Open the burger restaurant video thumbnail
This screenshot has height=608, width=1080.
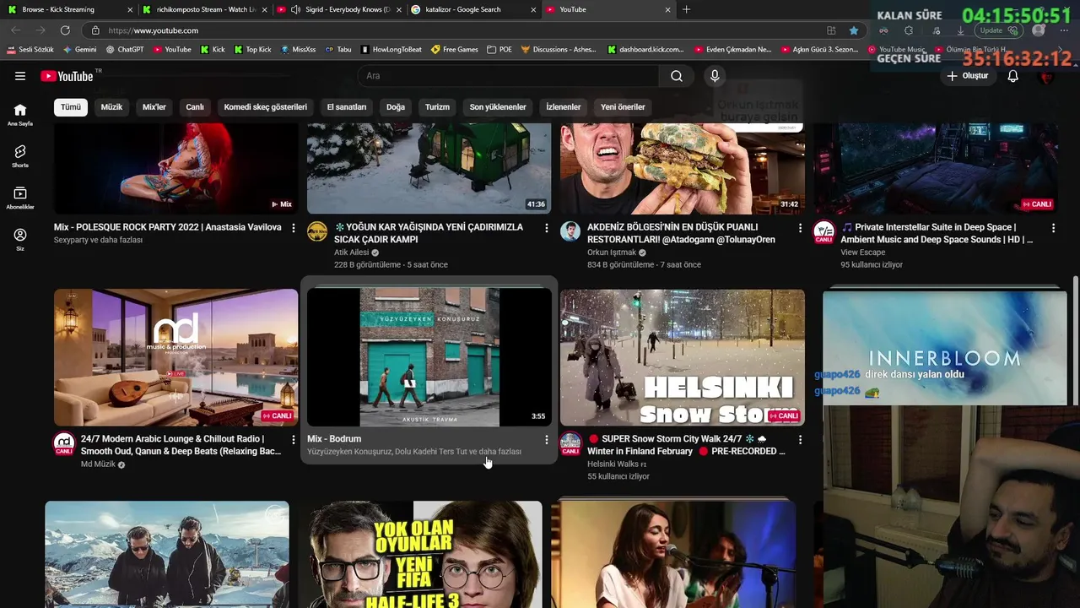tap(683, 168)
